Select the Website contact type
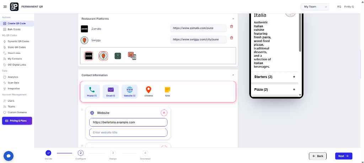 pyautogui.click(x=129, y=92)
